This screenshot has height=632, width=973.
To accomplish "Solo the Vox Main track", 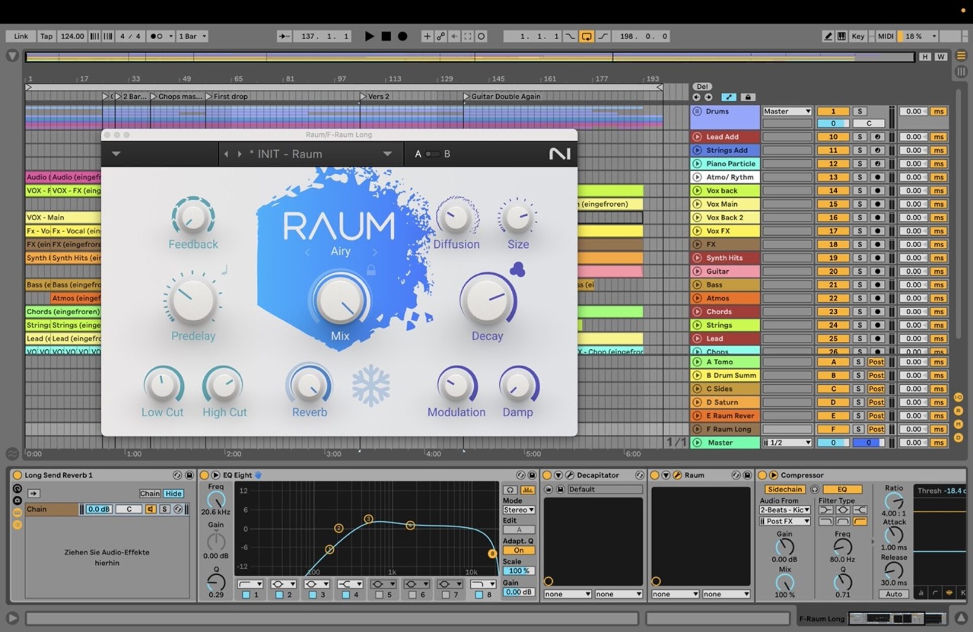I will [x=859, y=204].
